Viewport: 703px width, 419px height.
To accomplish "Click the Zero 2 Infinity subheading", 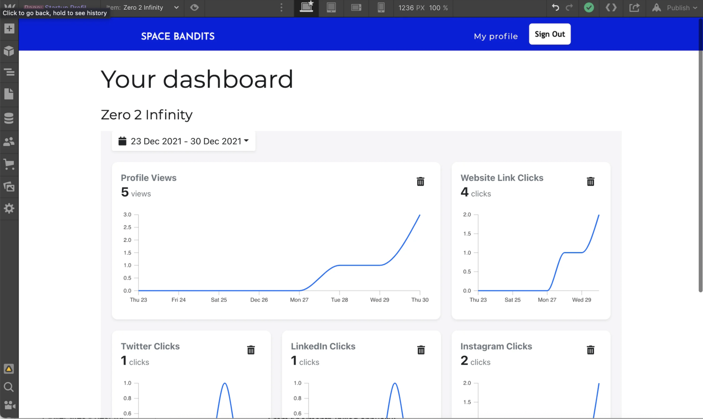I will pyautogui.click(x=146, y=114).
